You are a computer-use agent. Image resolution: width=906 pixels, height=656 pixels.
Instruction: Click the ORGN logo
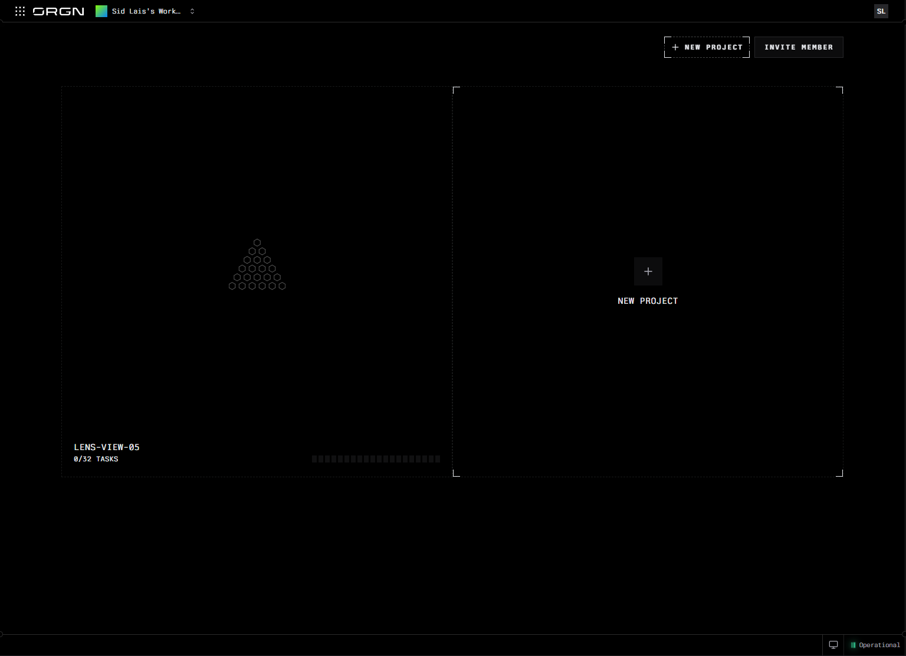coord(58,11)
